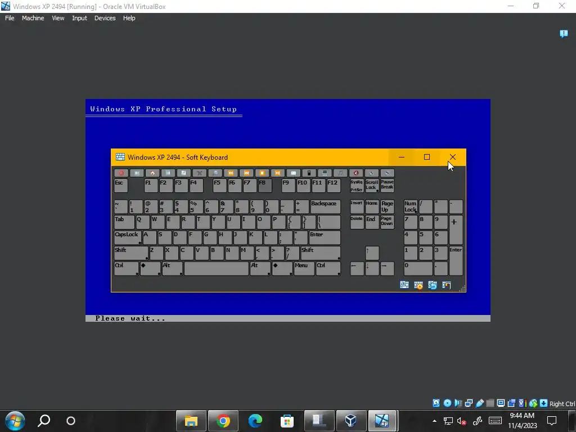Screen dimensions: 576x432
Task: Click the gray shared folders status indicator
Action: (x=490, y=403)
